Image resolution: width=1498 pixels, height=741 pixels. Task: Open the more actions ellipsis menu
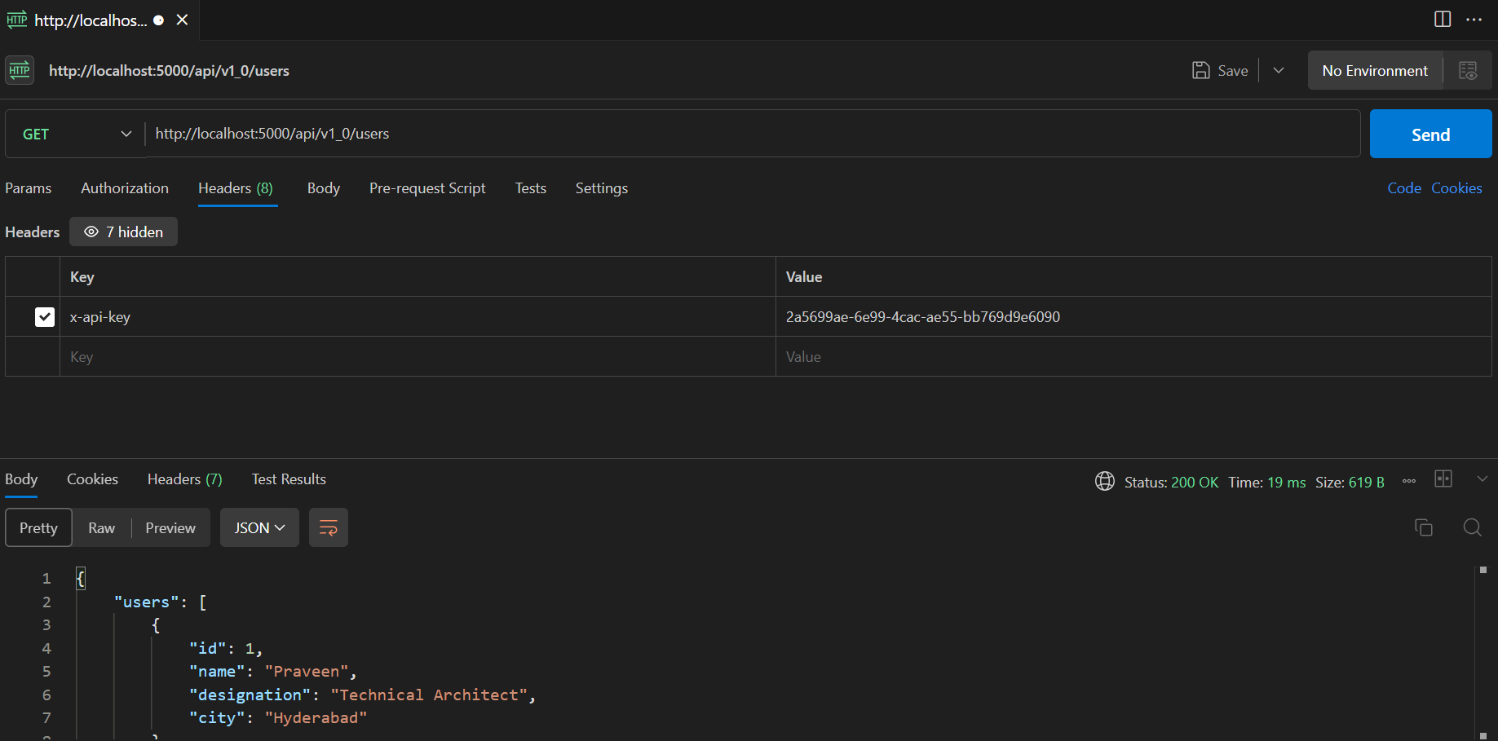pos(1474,20)
